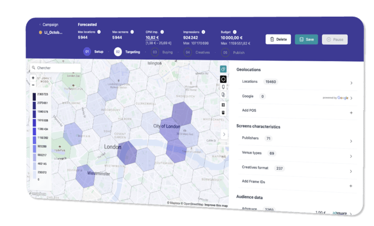Click the Save button

pyautogui.click(x=306, y=39)
